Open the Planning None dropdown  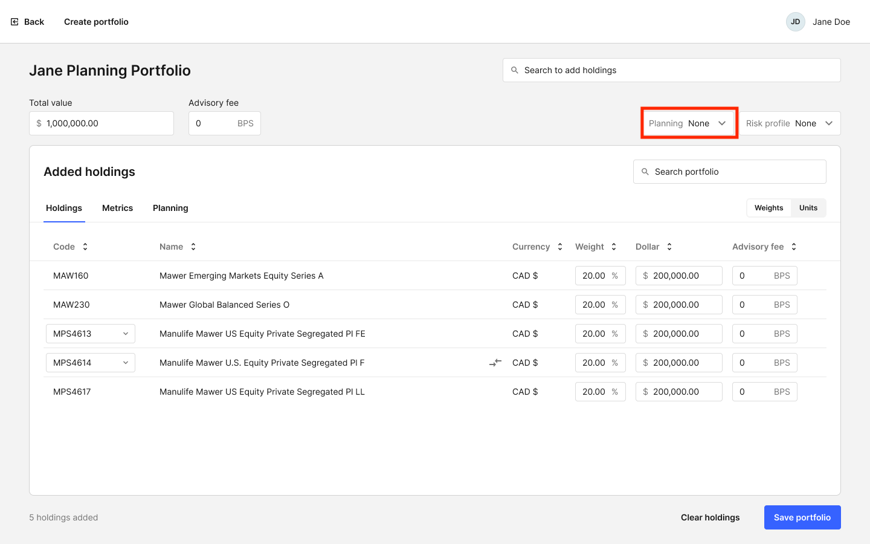689,123
